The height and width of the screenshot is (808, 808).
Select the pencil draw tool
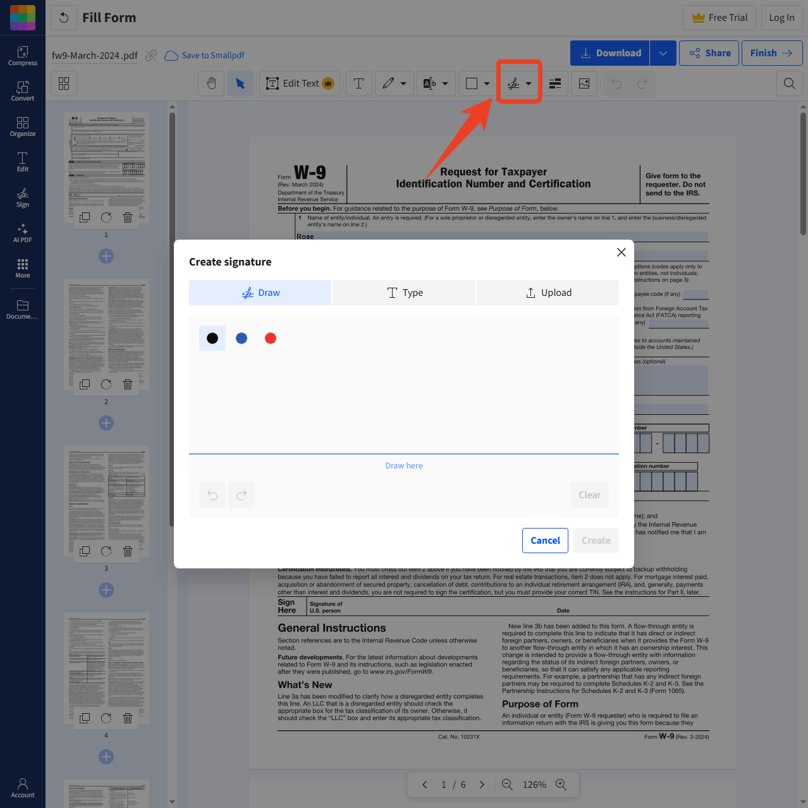click(388, 83)
